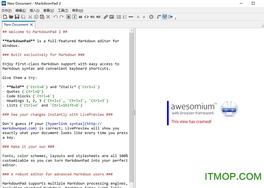The height and width of the screenshot is (188, 264).
Task: Insert a horizontal rule
Action: 131,17
